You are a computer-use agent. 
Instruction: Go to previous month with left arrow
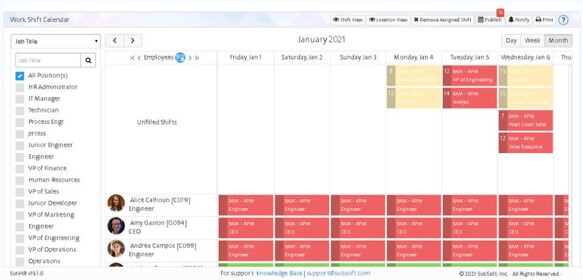[x=115, y=41]
